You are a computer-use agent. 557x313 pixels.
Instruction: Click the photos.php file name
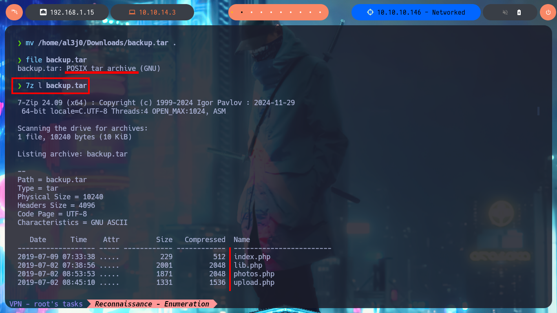click(x=254, y=274)
